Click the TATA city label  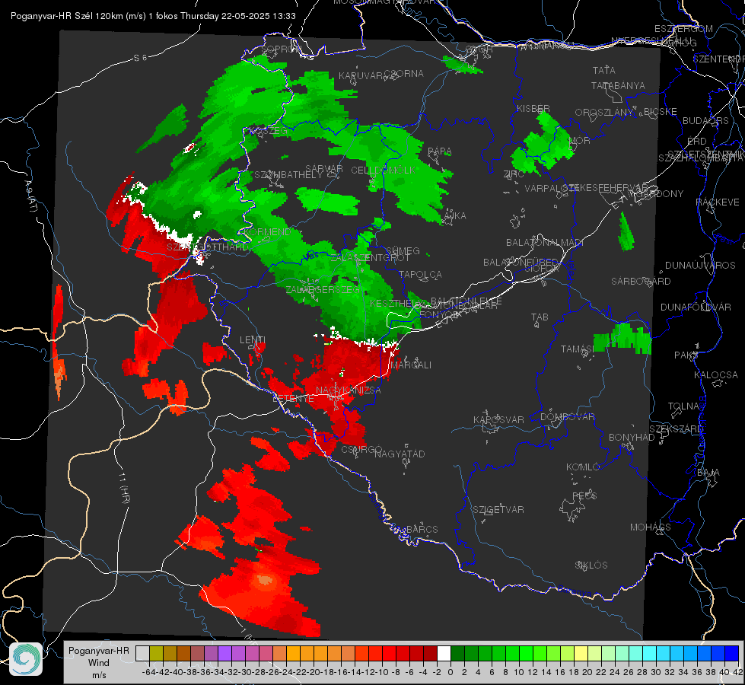tap(604, 70)
